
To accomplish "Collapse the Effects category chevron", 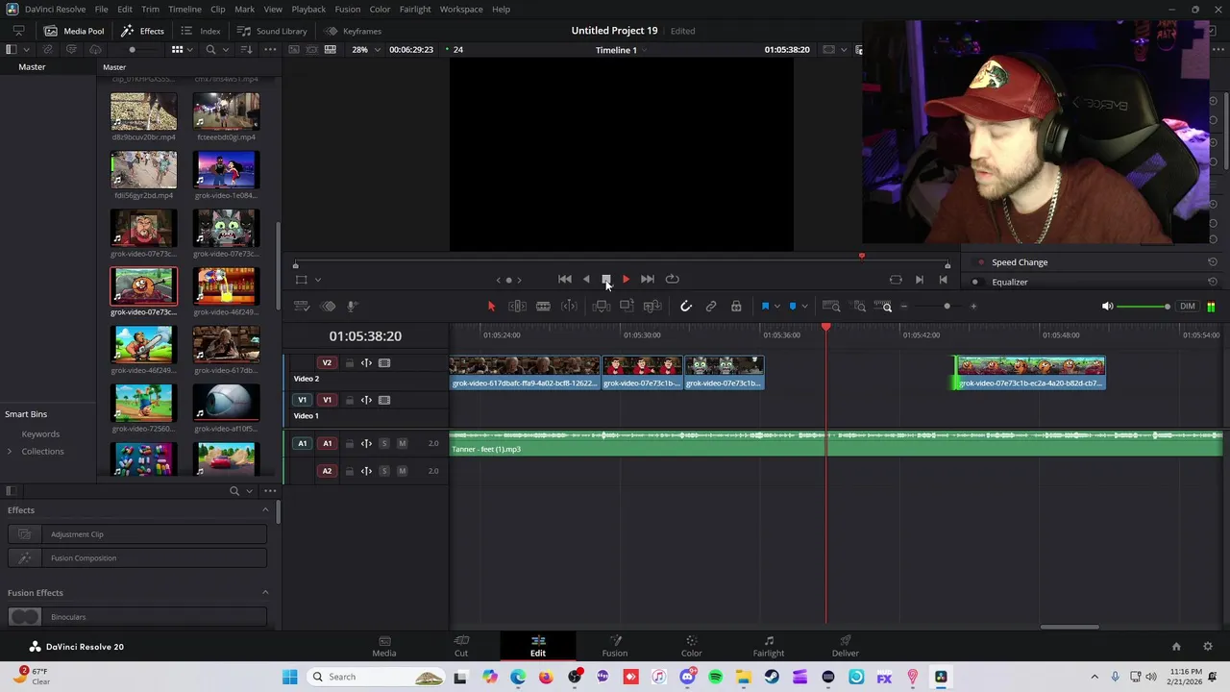I will [x=265, y=510].
